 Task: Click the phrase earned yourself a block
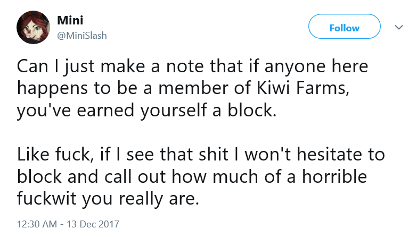[x=177, y=110]
